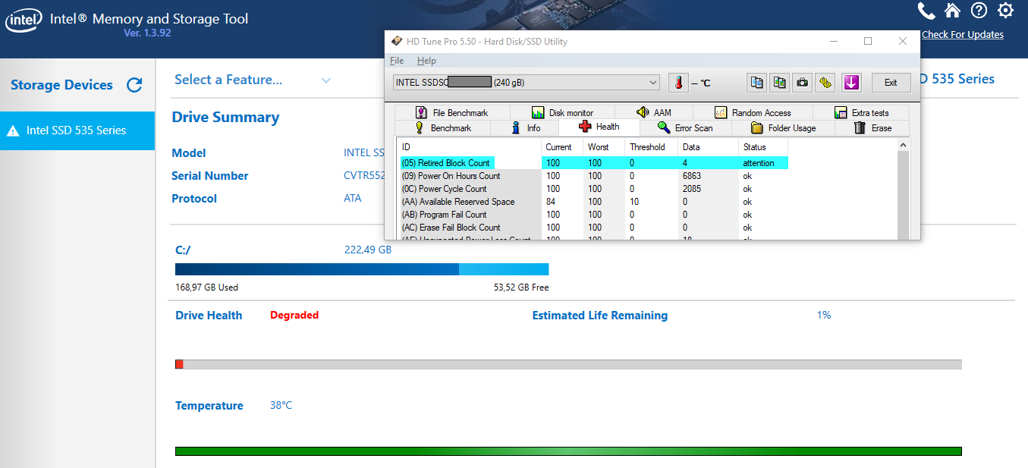Select the Power On Hours Count row
1028x468 pixels.
[594, 176]
